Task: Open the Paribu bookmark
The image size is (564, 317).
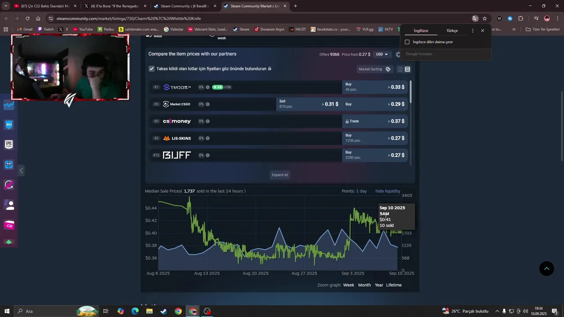Action: pyautogui.click(x=106, y=29)
